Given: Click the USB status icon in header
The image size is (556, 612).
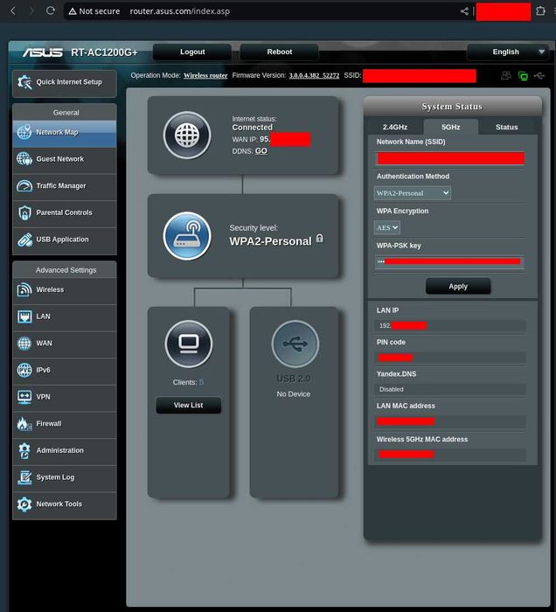Looking at the screenshot, I should [539, 75].
